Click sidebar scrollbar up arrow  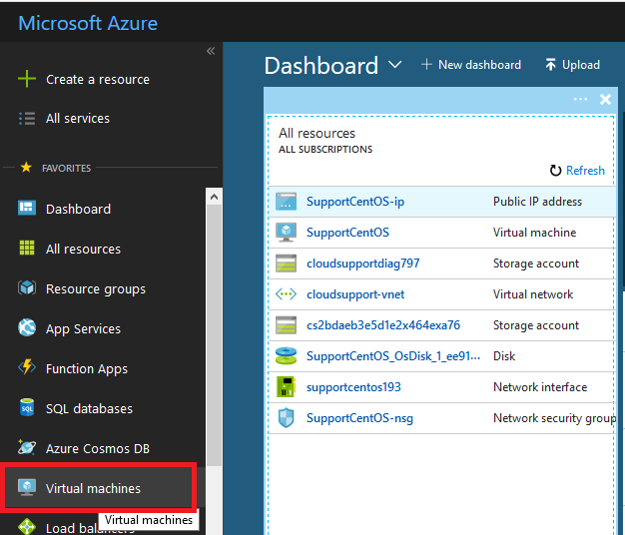[214, 197]
